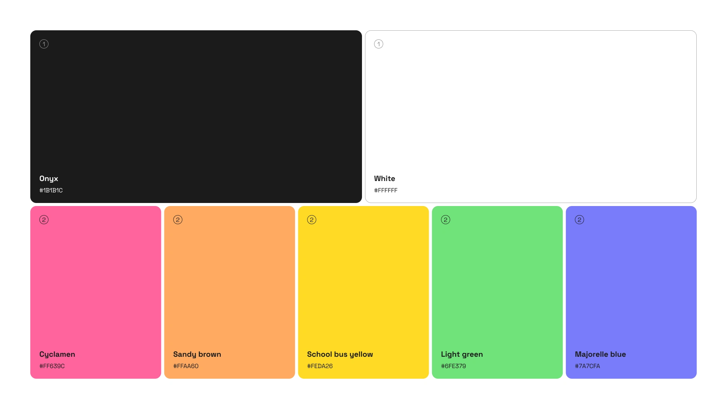
Task: Click the #1B1B1C hex code text
Action: pos(51,190)
